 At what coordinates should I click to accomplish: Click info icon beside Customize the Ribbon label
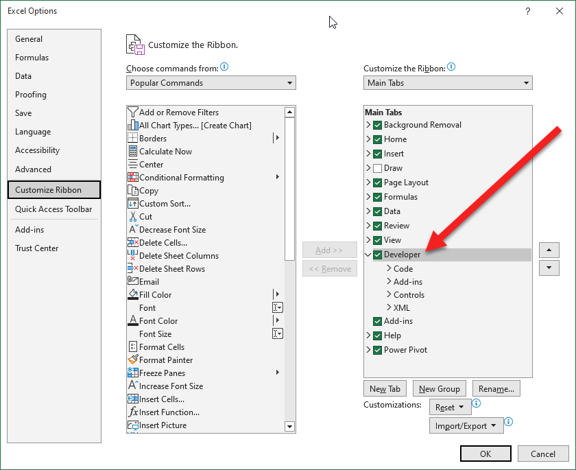451,67
